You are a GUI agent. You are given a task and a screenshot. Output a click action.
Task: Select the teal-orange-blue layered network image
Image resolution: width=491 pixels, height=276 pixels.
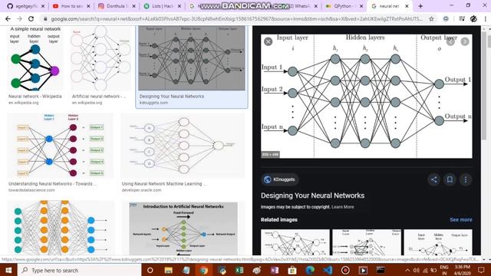tap(61, 228)
